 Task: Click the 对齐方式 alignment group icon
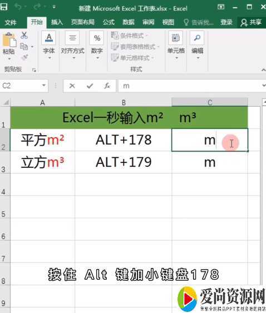(x=72, y=38)
